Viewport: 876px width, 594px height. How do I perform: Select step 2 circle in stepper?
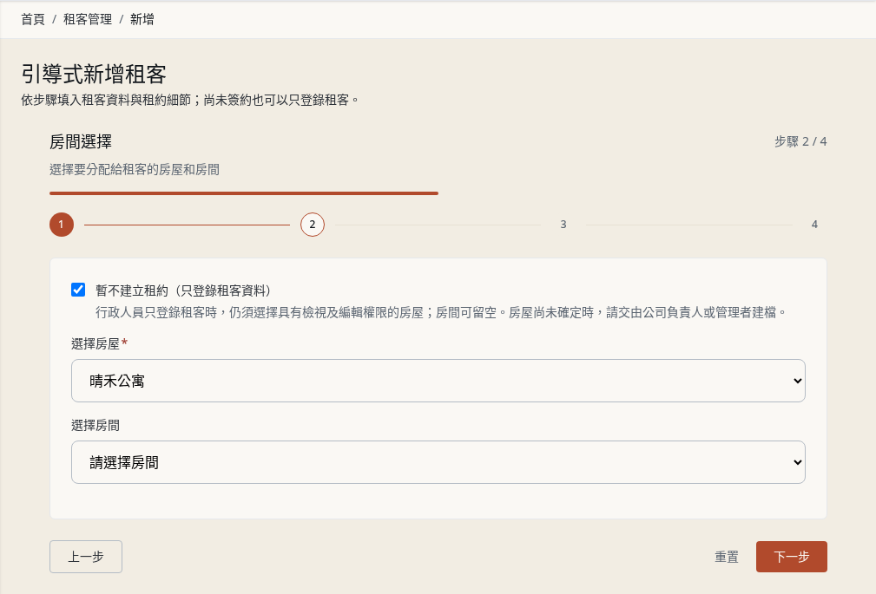coord(313,225)
